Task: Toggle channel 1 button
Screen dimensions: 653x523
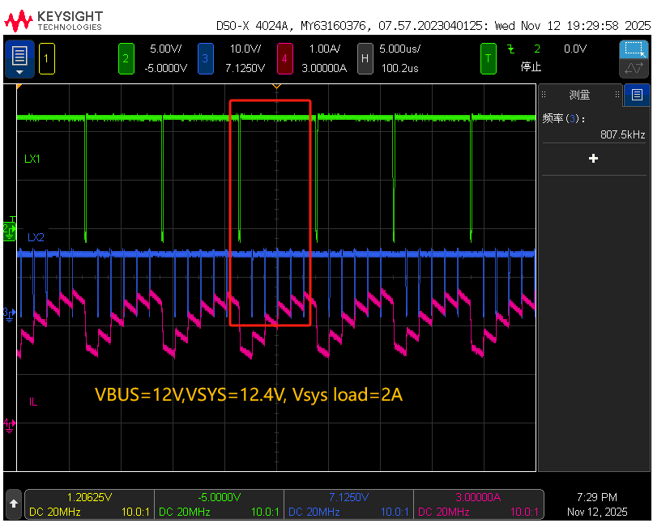Action: point(47,58)
